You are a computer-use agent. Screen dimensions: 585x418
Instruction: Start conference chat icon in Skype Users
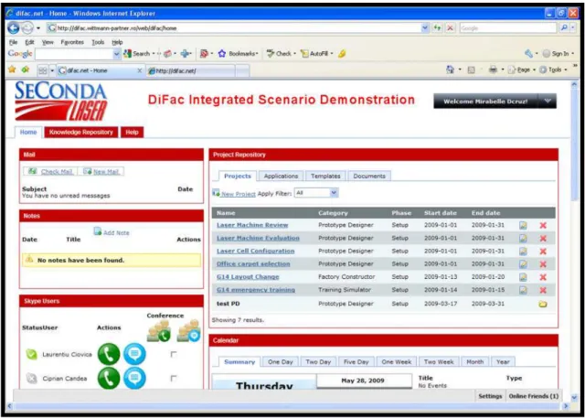pyautogui.click(x=189, y=331)
